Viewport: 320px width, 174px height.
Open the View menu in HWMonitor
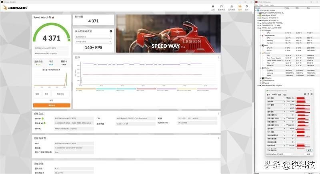tap(261, 5)
